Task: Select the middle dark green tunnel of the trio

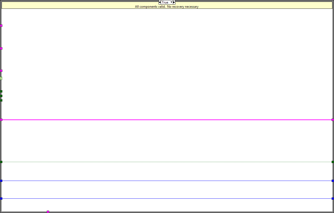Action: coord(1,96)
